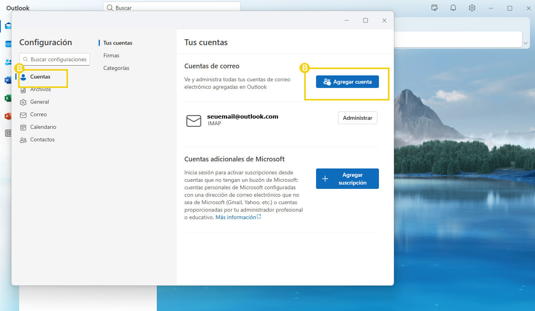Click the Buscar configuraciones search field
The width and height of the screenshot is (535, 311).
(x=54, y=59)
